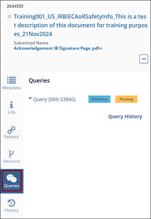Click the document number 2644555
151x219 pixels.
click(x=15, y=6)
